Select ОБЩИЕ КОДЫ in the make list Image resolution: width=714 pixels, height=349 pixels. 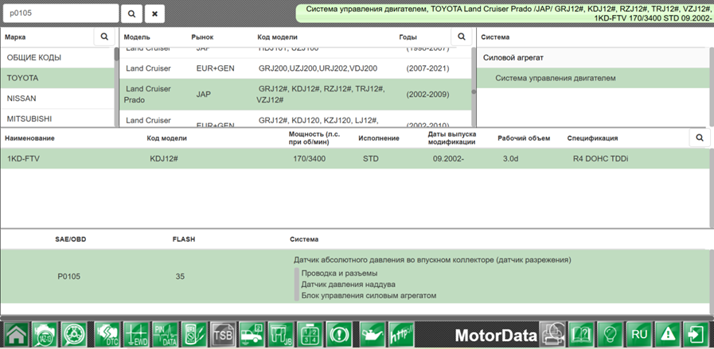point(57,58)
